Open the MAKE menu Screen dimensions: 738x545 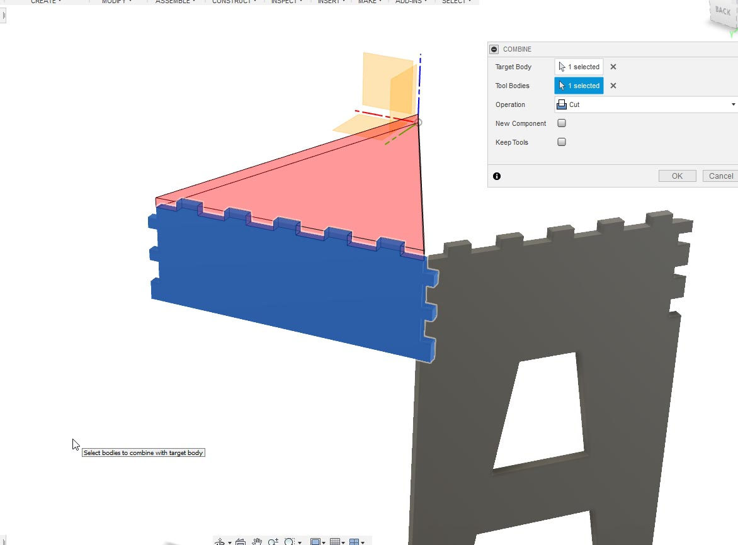coord(370,2)
